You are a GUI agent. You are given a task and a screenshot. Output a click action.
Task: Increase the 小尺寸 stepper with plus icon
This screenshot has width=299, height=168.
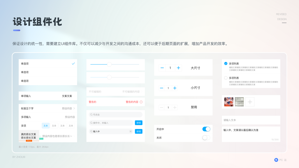(x=175, y=88)
